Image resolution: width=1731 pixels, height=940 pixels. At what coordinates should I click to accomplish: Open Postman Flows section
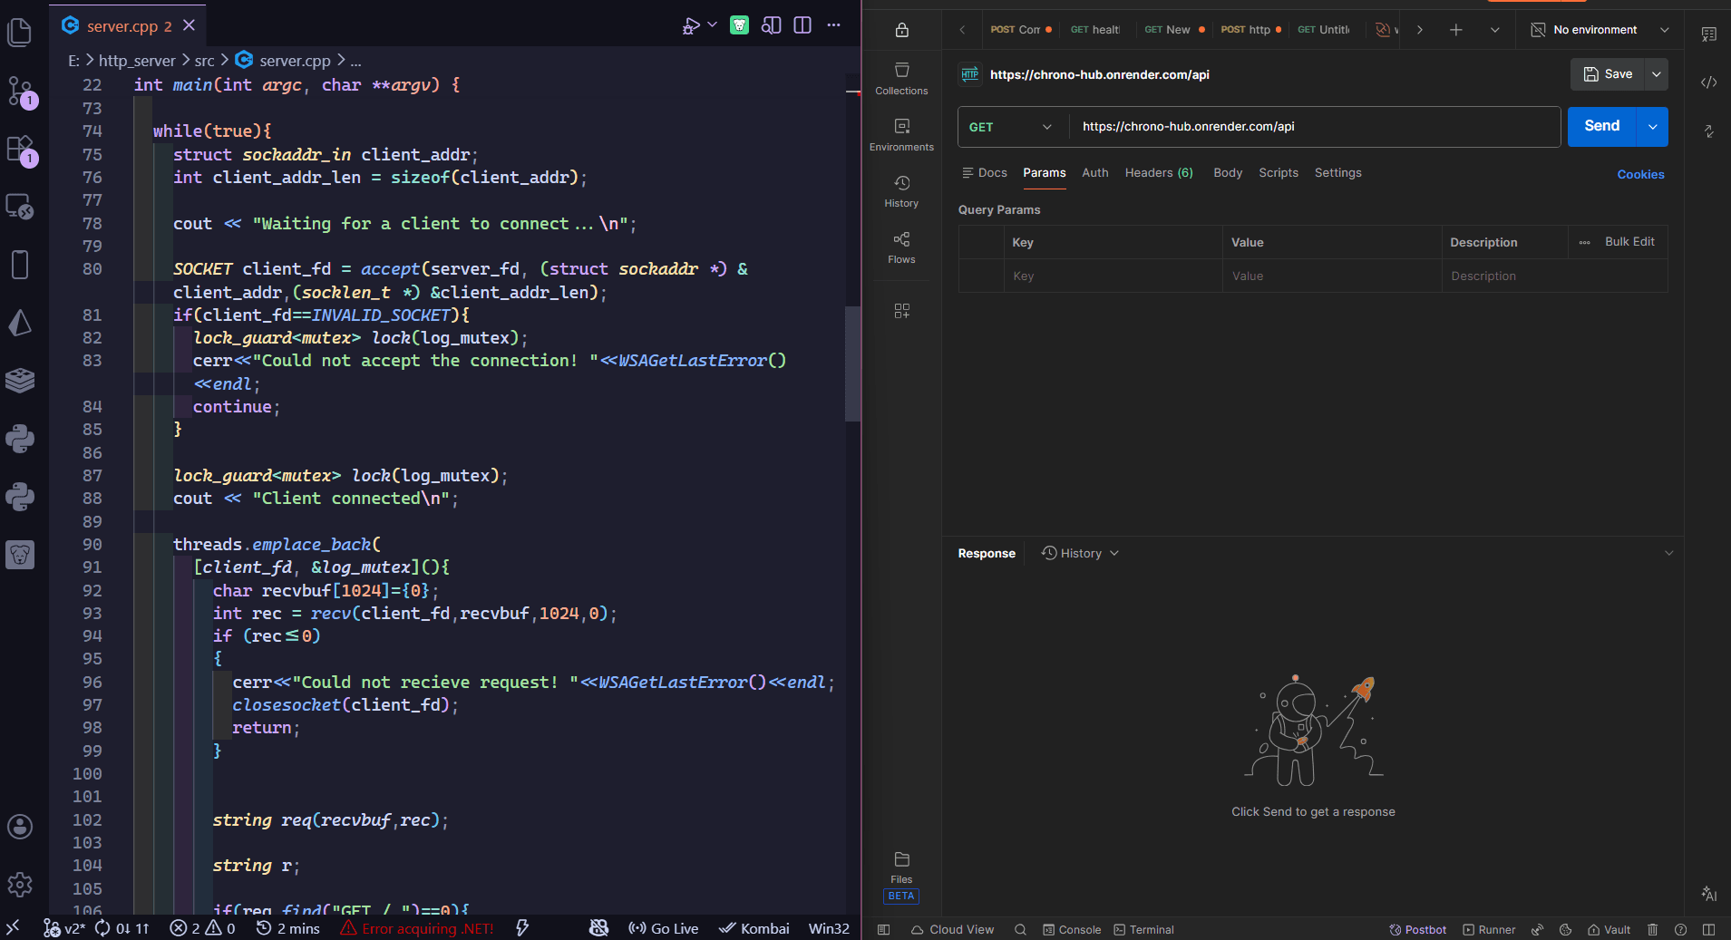click(x=901, y=247)
